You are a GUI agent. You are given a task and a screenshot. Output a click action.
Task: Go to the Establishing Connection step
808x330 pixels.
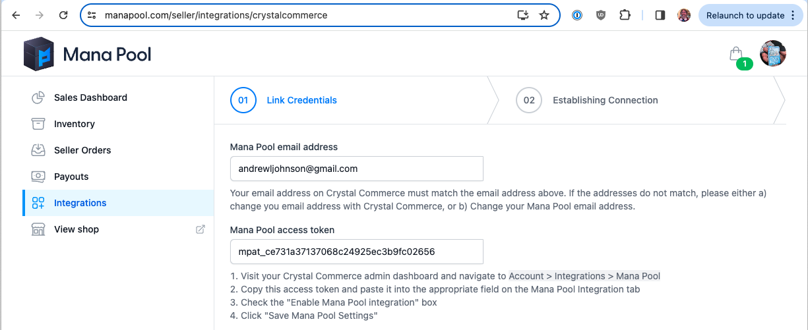coord(605,100)
